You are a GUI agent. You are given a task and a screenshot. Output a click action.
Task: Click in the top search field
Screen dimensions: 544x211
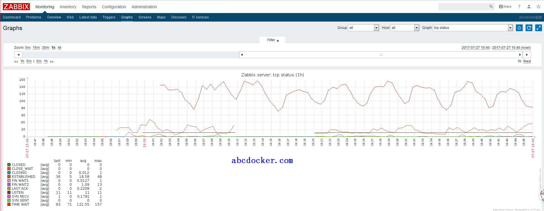463,7
